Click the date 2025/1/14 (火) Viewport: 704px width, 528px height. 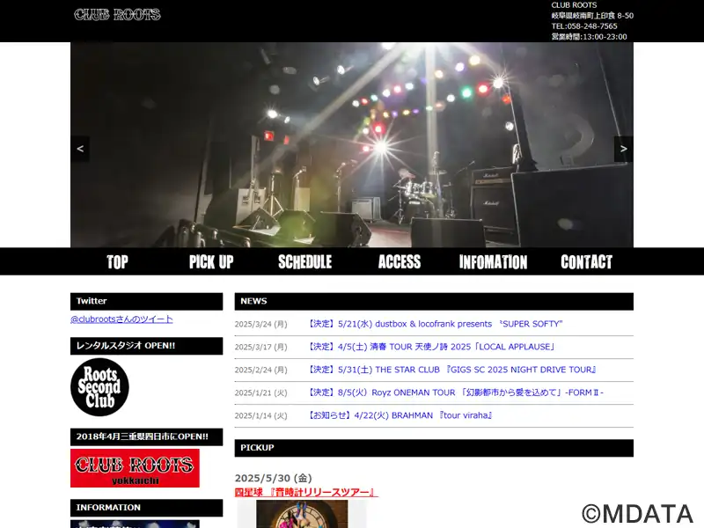point(260,415)
